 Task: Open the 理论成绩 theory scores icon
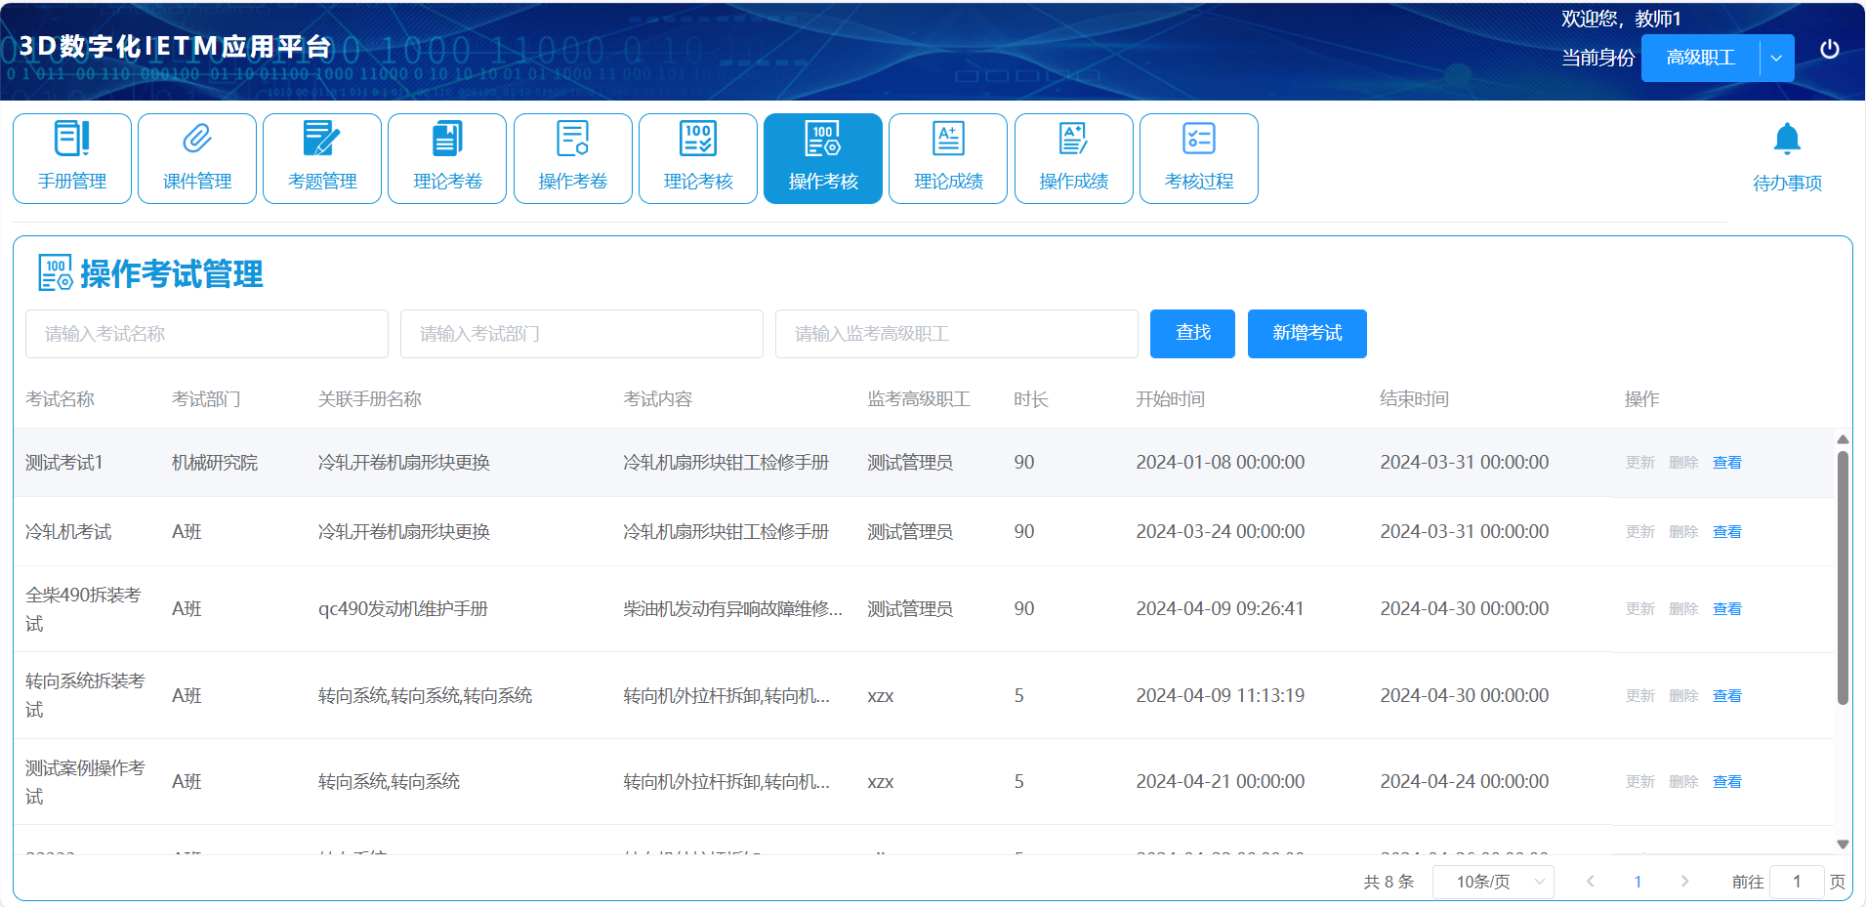pyautogui.click(x=948, y=140)
